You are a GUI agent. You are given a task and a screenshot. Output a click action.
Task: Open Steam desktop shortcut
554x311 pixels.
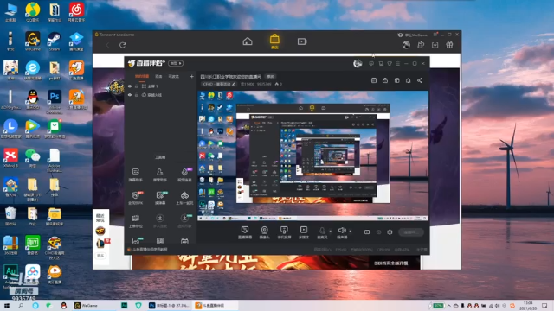click(54, 41)
